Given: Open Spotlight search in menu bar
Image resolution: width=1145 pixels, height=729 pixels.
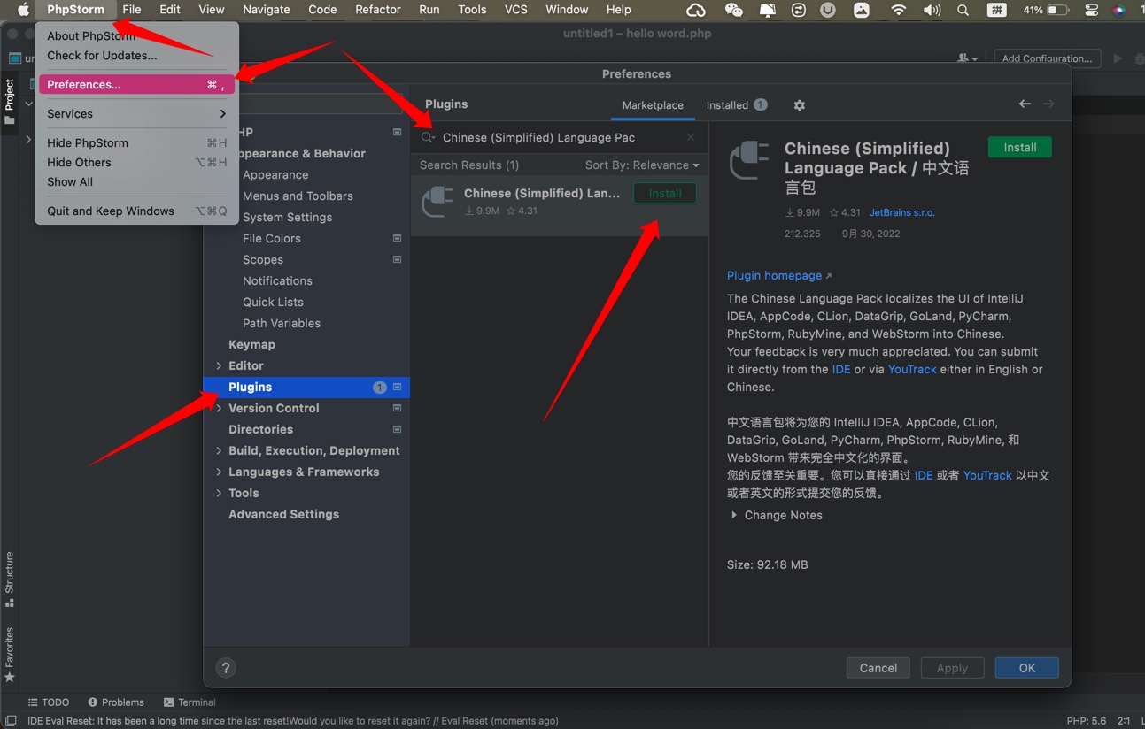Looking at the screenshot, I should coord(963,10).
